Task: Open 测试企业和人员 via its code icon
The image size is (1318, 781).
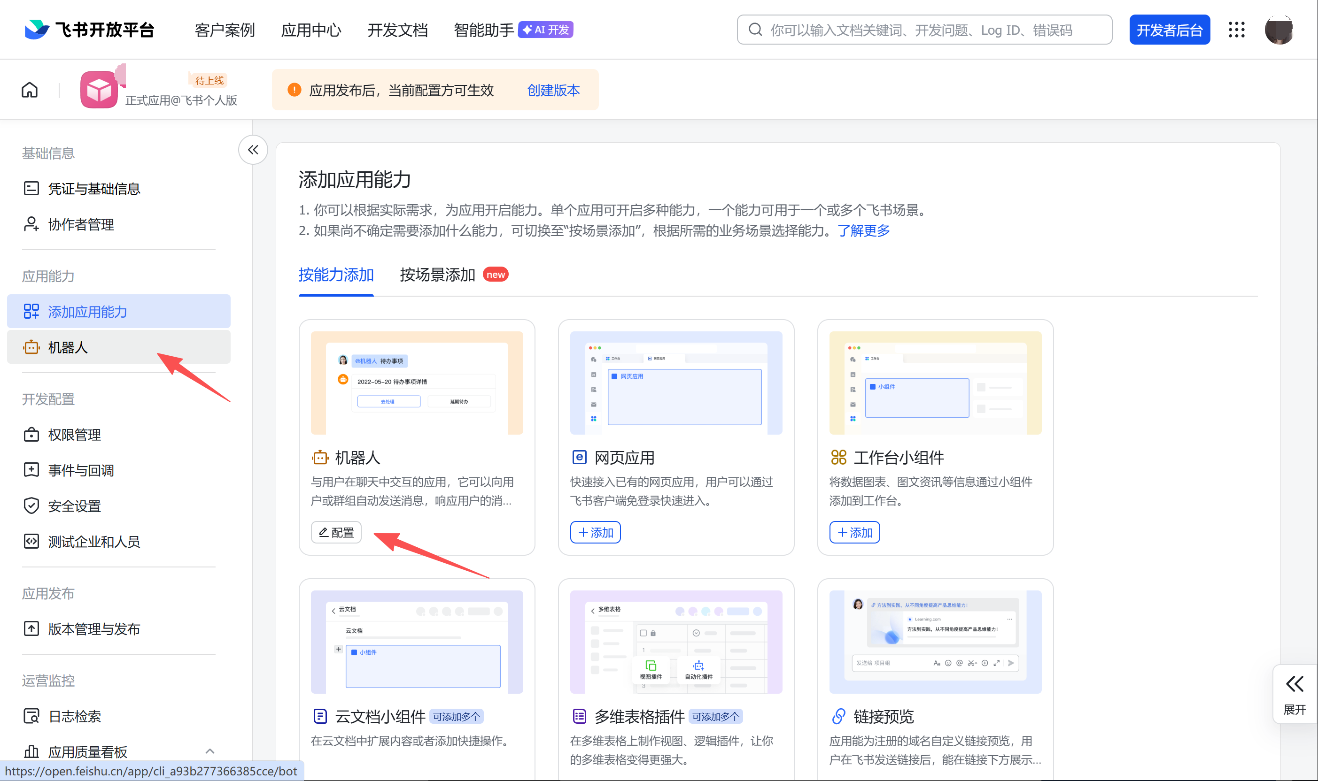Action: coord(31,542)
